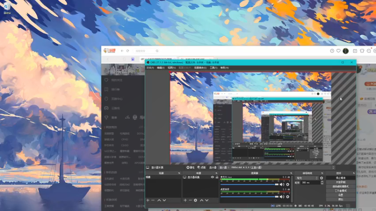Add a new scene with plus icon
The image size is (376, 211).
tap(148, 200)
